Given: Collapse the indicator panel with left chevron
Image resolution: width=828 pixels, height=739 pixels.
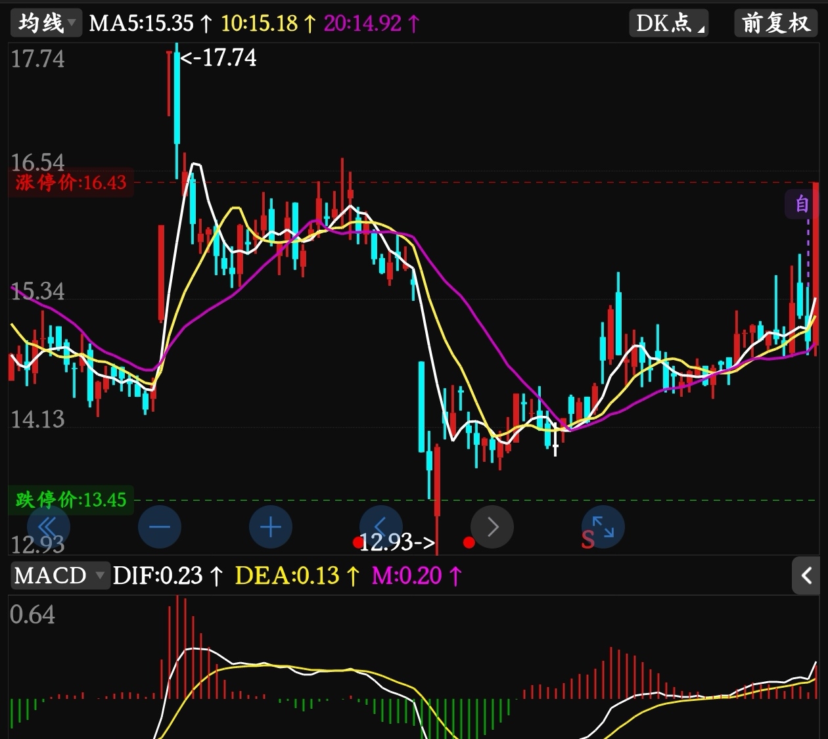Looking at the screenshot, I should tap(806, 576).
